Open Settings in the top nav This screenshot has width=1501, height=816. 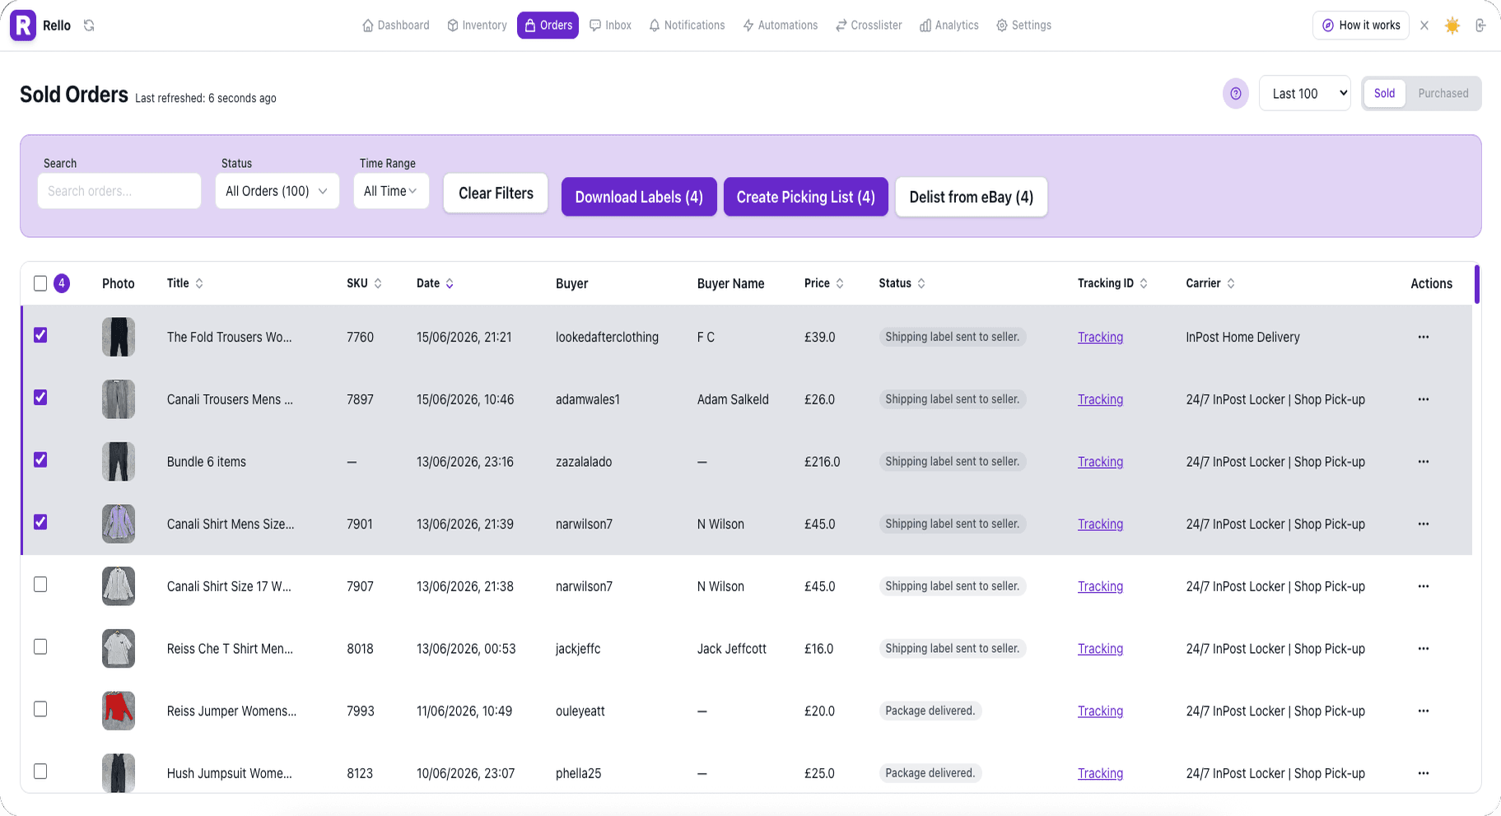point(1024,26)
